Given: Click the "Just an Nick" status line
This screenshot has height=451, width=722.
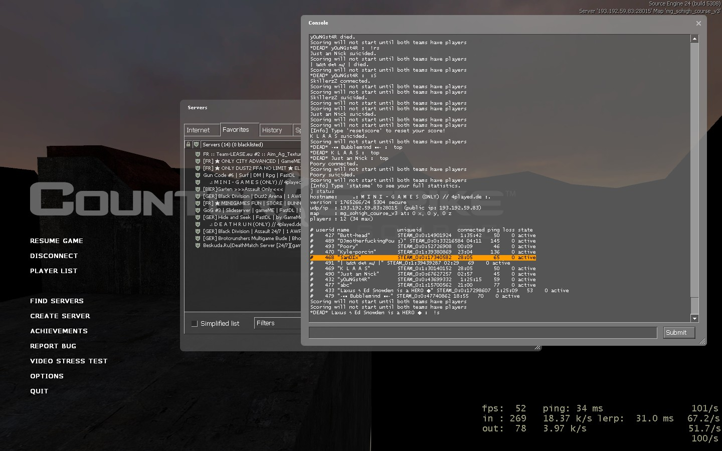Looking at the screenshot, I should pyautogui.click(x=423, y=274).
